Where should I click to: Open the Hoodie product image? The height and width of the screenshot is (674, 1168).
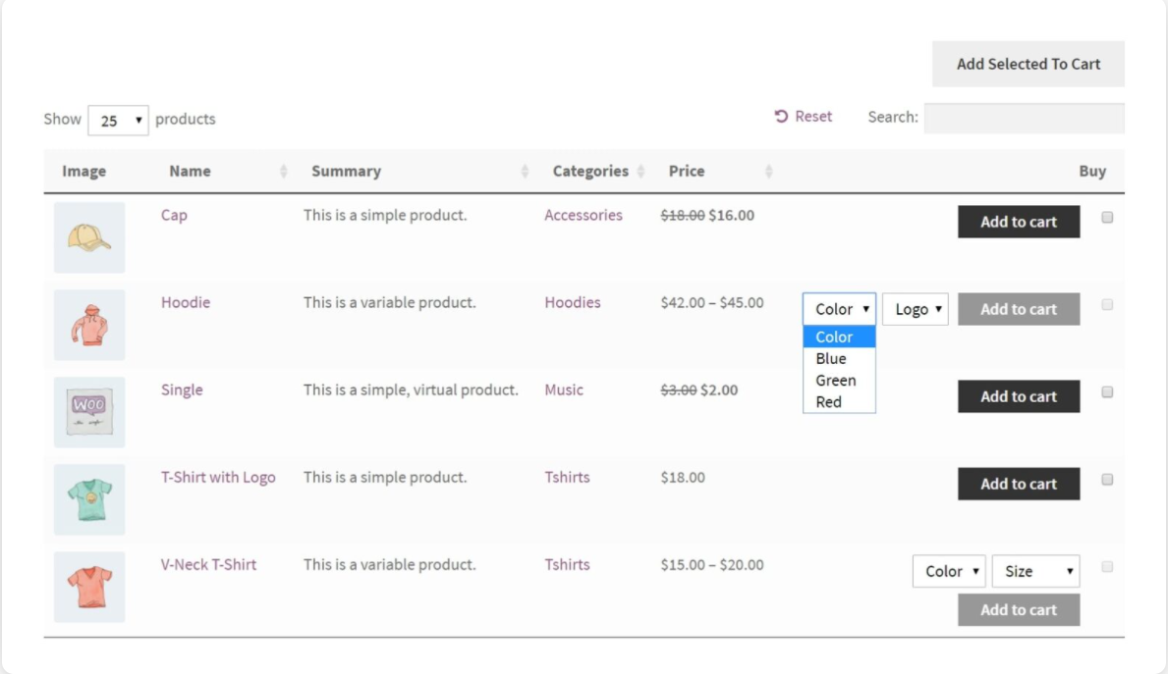tap(89, 325)
